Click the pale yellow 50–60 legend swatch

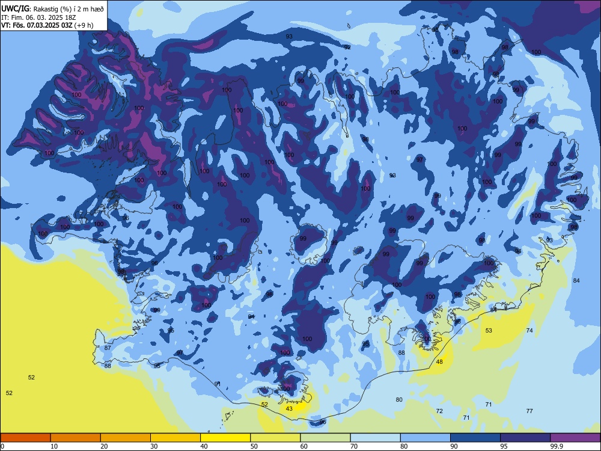point(275,438)
